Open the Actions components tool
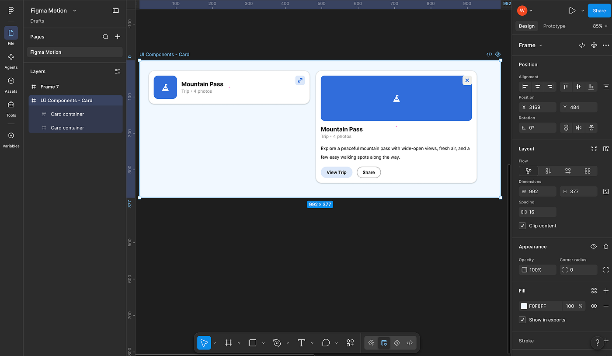 [x=350, y=343]
